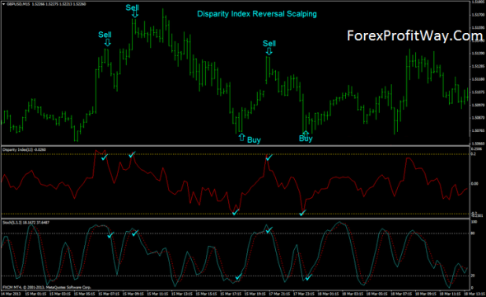Click the '15 Mar 07:15' time axis label
This screenshot has height=297, width=486.
click(109, 294)
